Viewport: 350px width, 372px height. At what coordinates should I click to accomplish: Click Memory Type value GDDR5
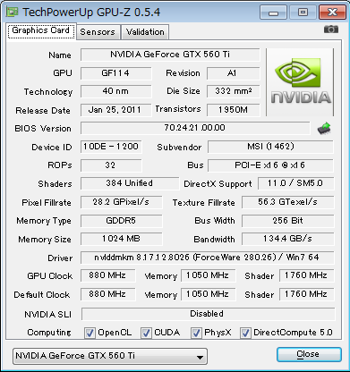tap(121, 221)
